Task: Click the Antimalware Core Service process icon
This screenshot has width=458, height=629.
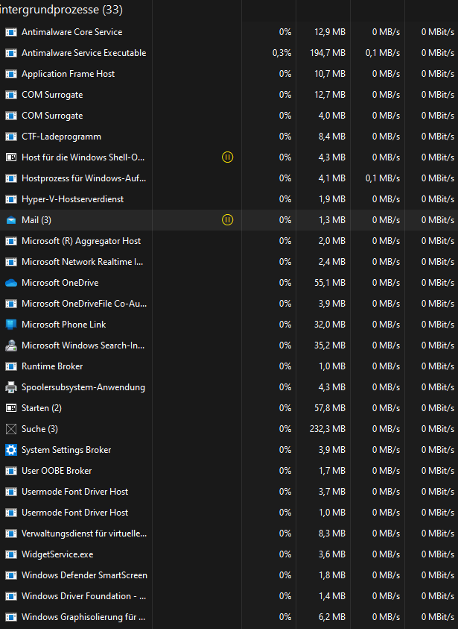Action: [x=11, y=32]
